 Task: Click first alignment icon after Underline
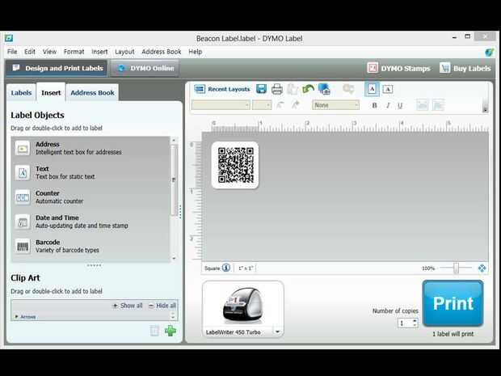[422, 105]
